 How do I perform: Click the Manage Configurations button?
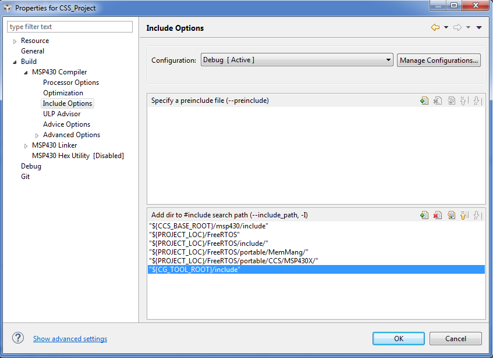click(439, 60)
